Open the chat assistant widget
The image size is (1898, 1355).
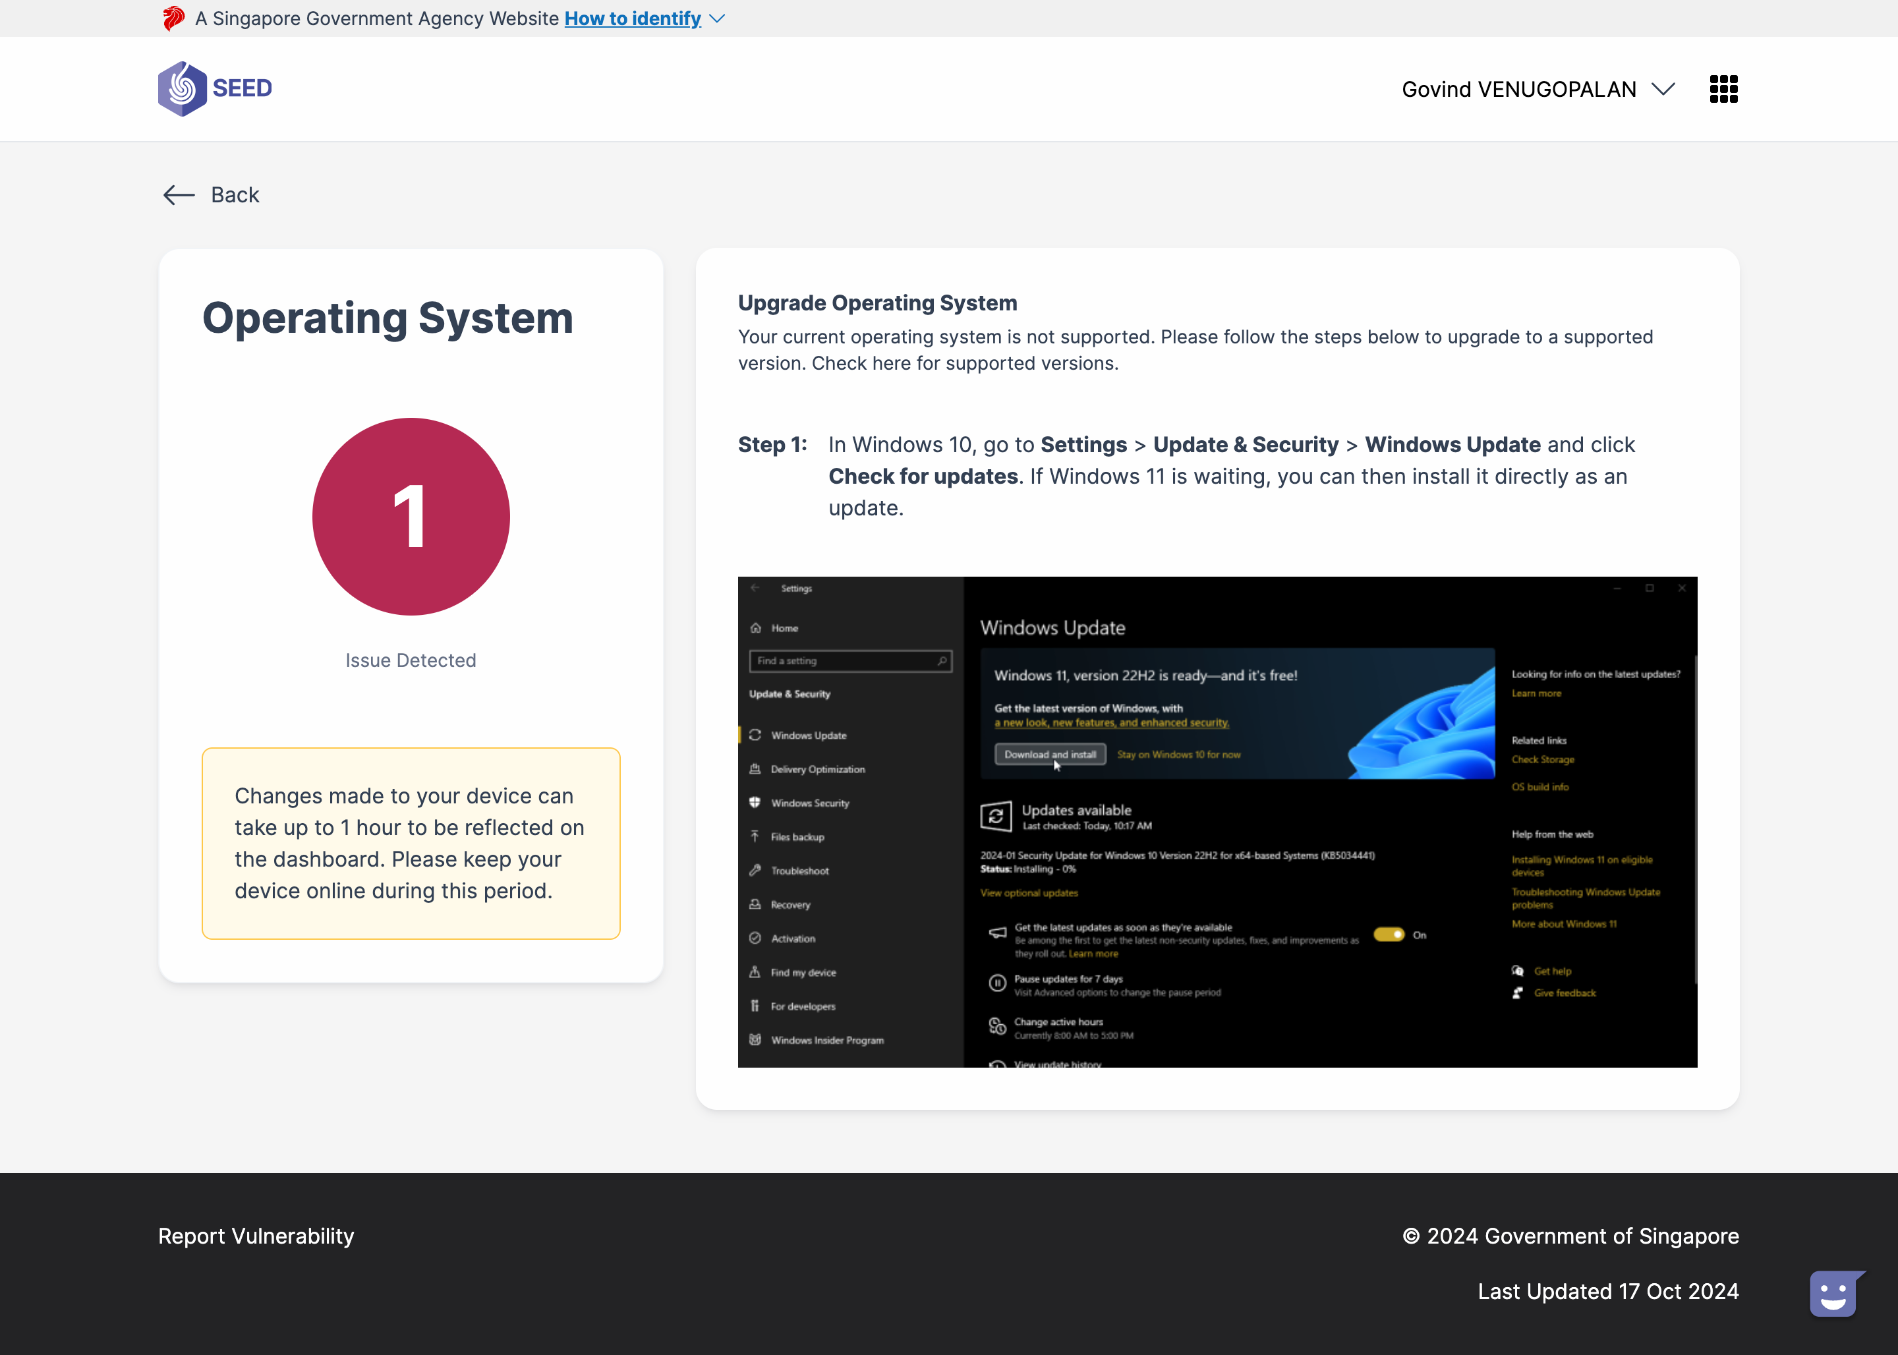[x=1836, y=1292]
